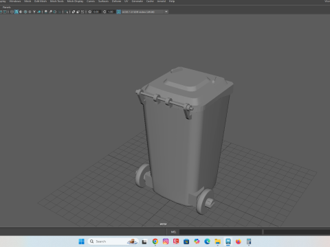The height and width of the screenshot is (247, 330).
Task: Click the Gamma value field 1.00
Action: coord(111,12)
